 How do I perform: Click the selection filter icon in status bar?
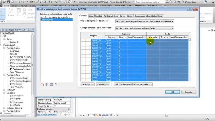pyautogui.click(x=207, y=119)
